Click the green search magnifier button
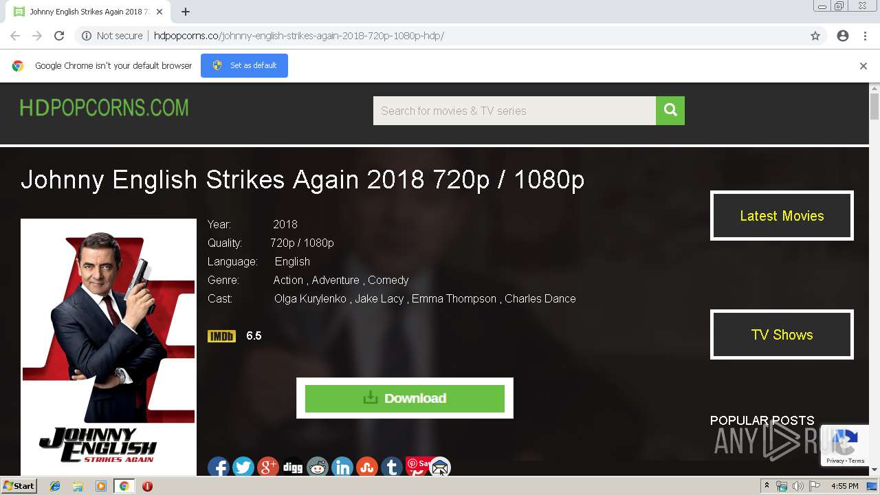The width and height of the screenshot is (880, 495). coord(670,111)
